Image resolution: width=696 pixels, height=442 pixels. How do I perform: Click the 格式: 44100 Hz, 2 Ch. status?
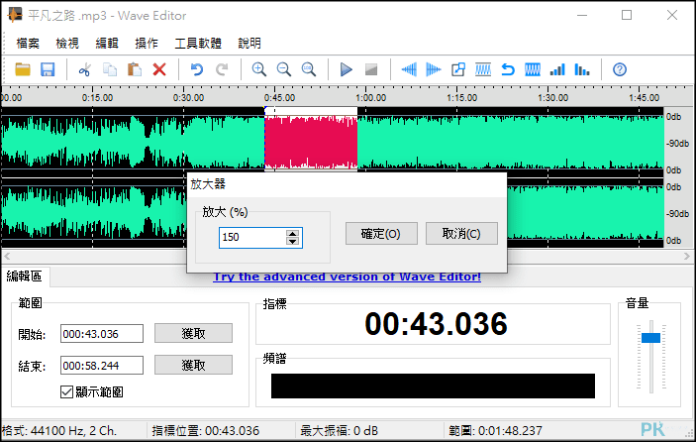click(59, 430)
